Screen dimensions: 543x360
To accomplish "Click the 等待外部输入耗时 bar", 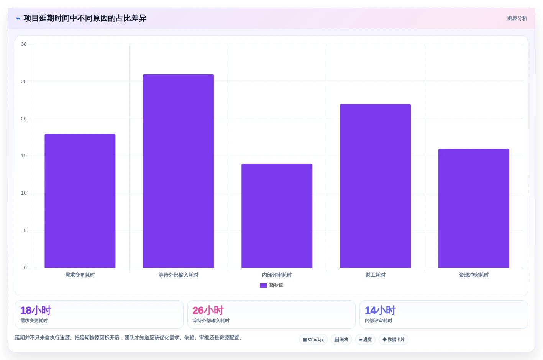I will 178,171.
